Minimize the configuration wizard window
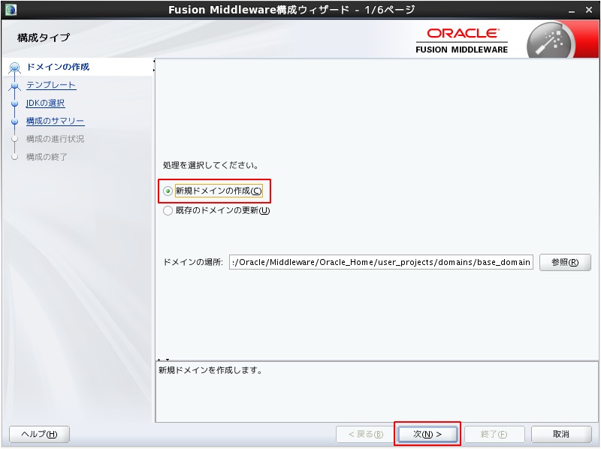 pyautogui.click(x=572, y=11)
